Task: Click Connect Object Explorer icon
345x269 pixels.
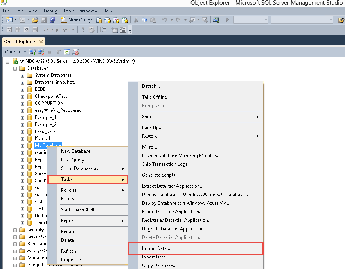Action: pyautogui.click(x=32, y=52)
